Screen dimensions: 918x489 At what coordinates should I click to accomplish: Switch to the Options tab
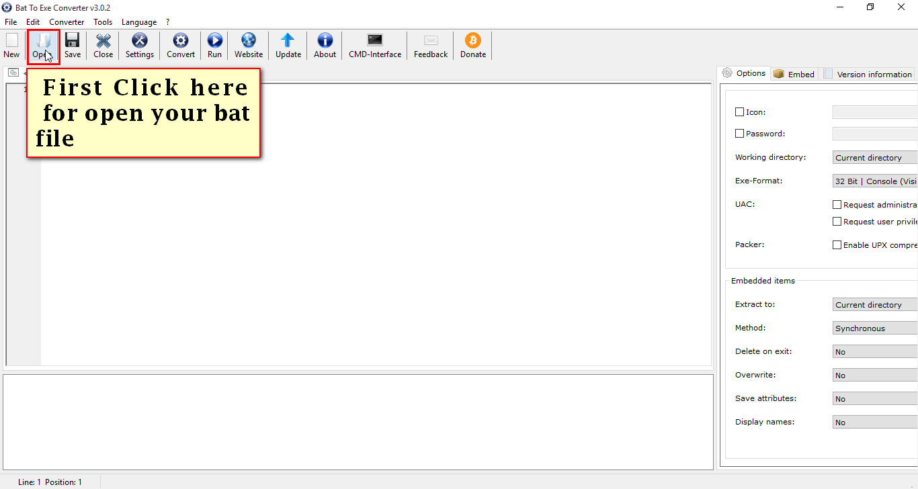point(744,73)
